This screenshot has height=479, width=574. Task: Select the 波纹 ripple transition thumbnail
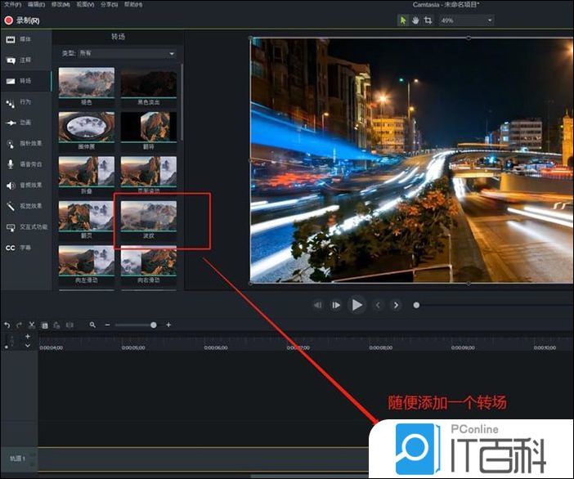[x=148, y=217]
